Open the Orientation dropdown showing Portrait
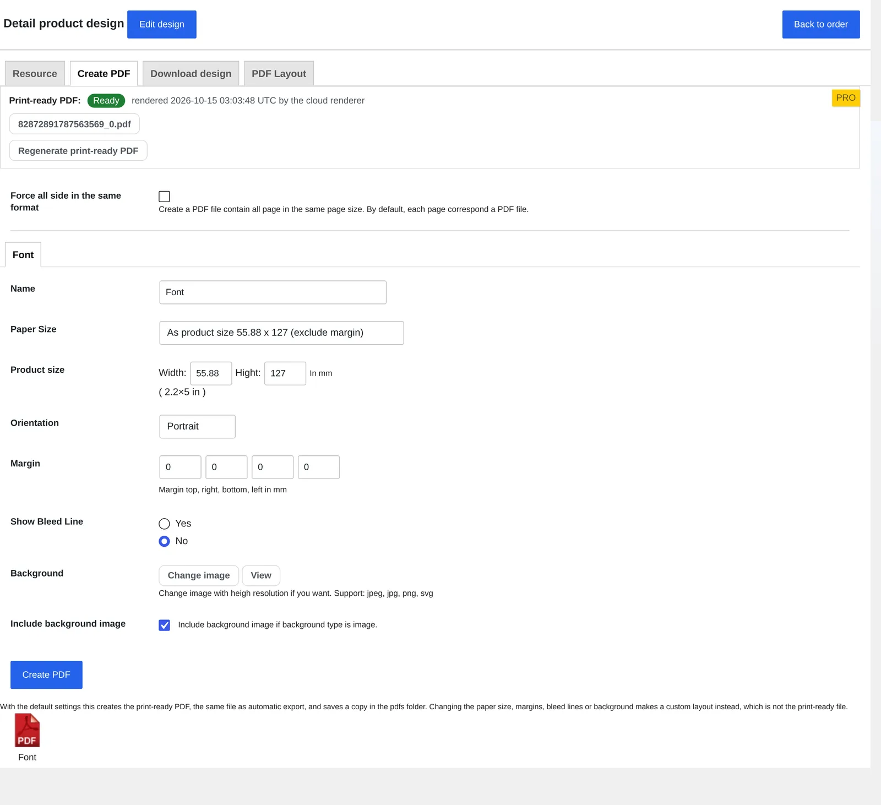Image resolution: width=881 pixels, height=805 pixels. [x=197, y=427]
